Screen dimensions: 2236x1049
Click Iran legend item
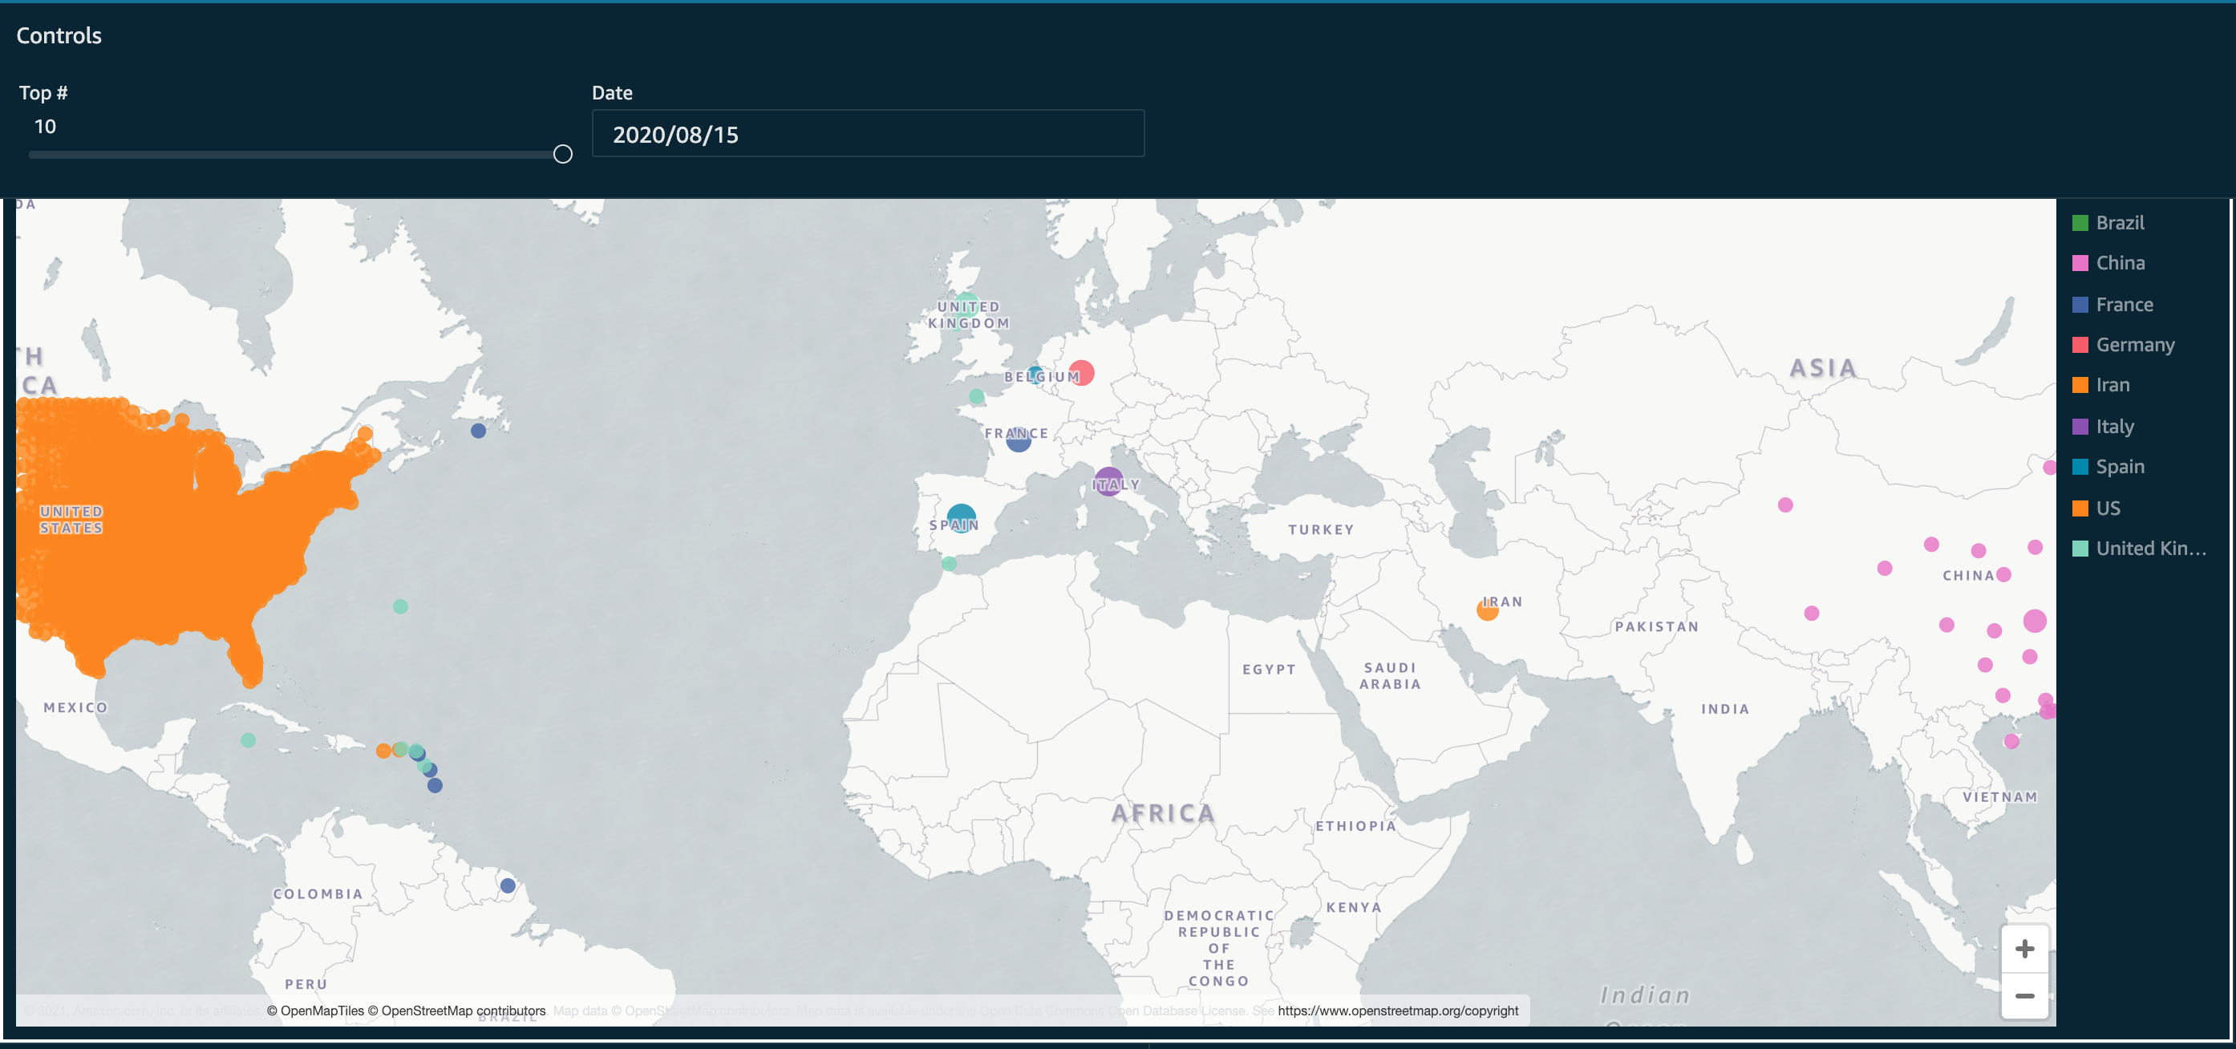[x=2112, y=384]
